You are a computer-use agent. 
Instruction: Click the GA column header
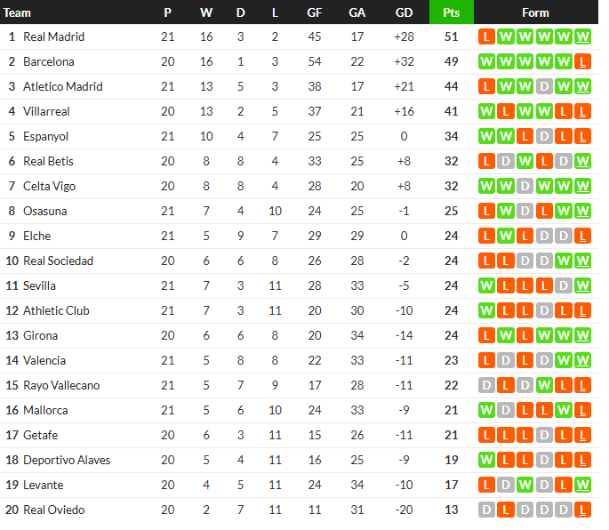coord(357,12)
